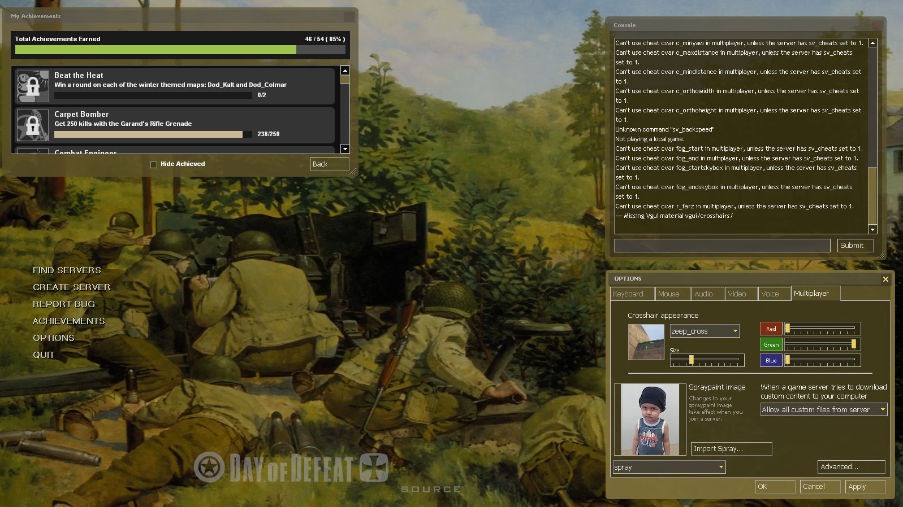Click the console Submit button
The width and height of the screenshot is (903, 507).
tap(854, 246)
